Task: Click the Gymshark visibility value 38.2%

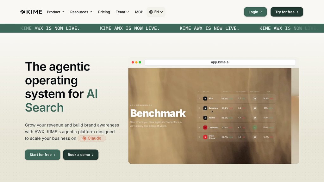Action: coord(225,108)
